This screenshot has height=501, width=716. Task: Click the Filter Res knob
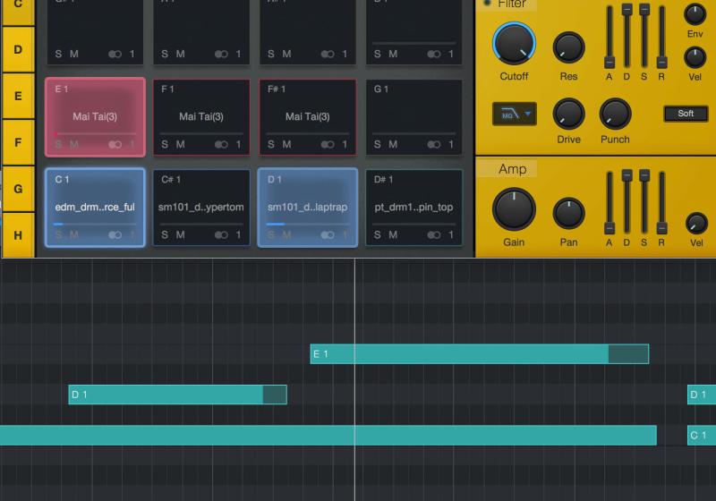point(568,47)
